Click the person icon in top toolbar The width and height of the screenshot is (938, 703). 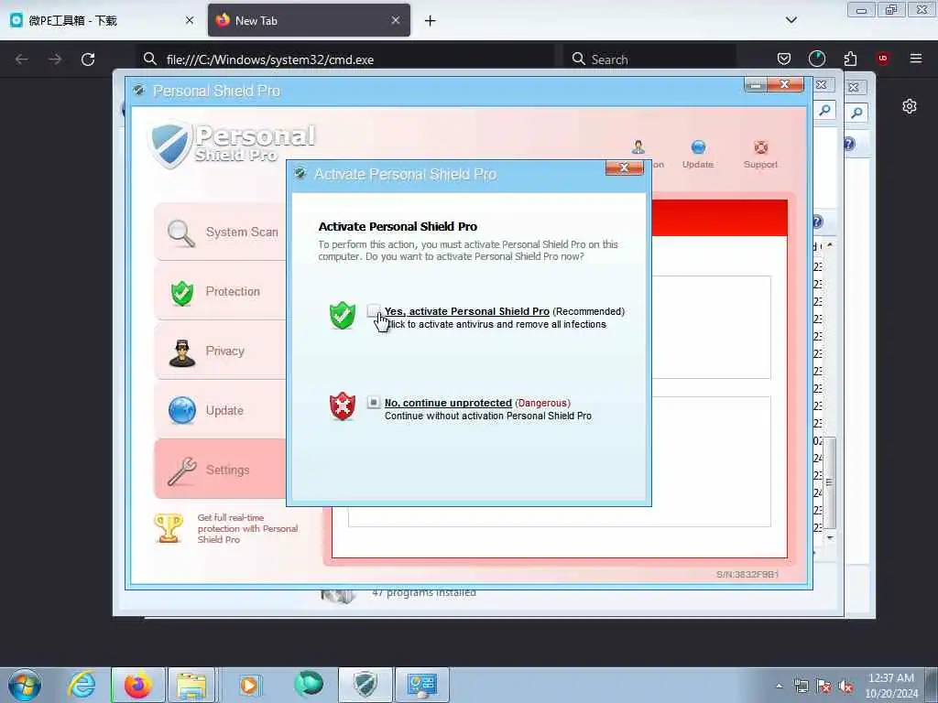[x=638, y=147]
